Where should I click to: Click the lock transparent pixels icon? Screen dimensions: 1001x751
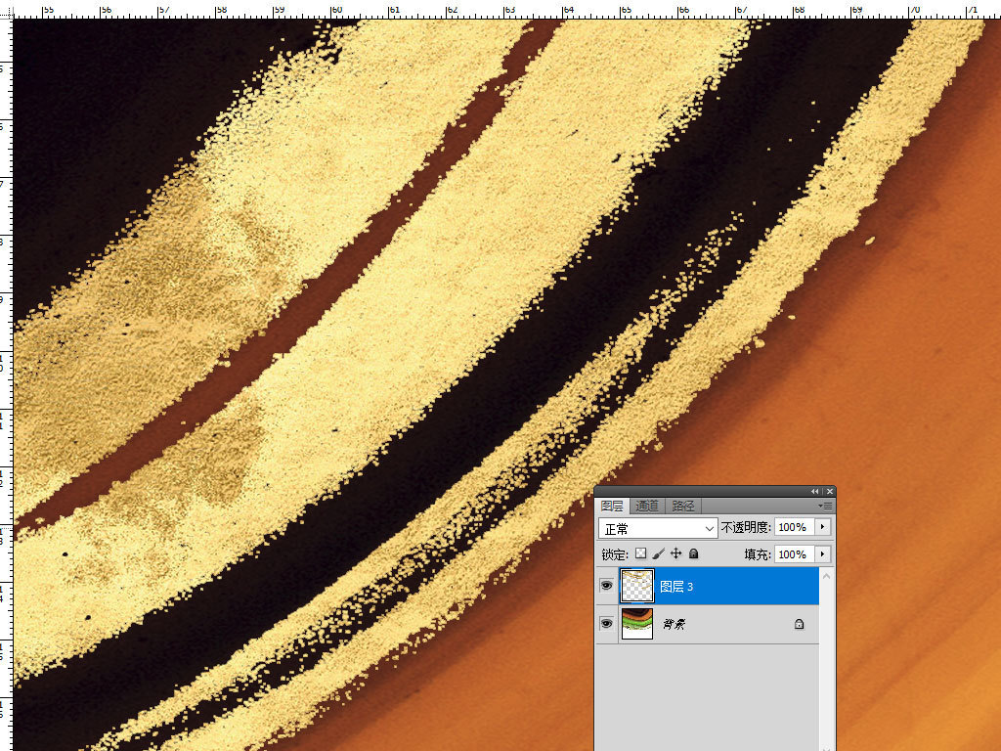(x=641, y=553)
